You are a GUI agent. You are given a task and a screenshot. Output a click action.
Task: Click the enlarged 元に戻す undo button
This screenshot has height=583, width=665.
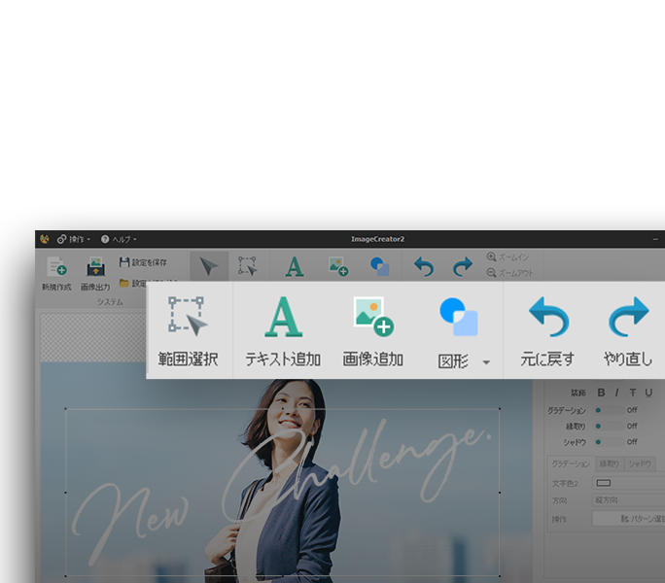(547, 330)
